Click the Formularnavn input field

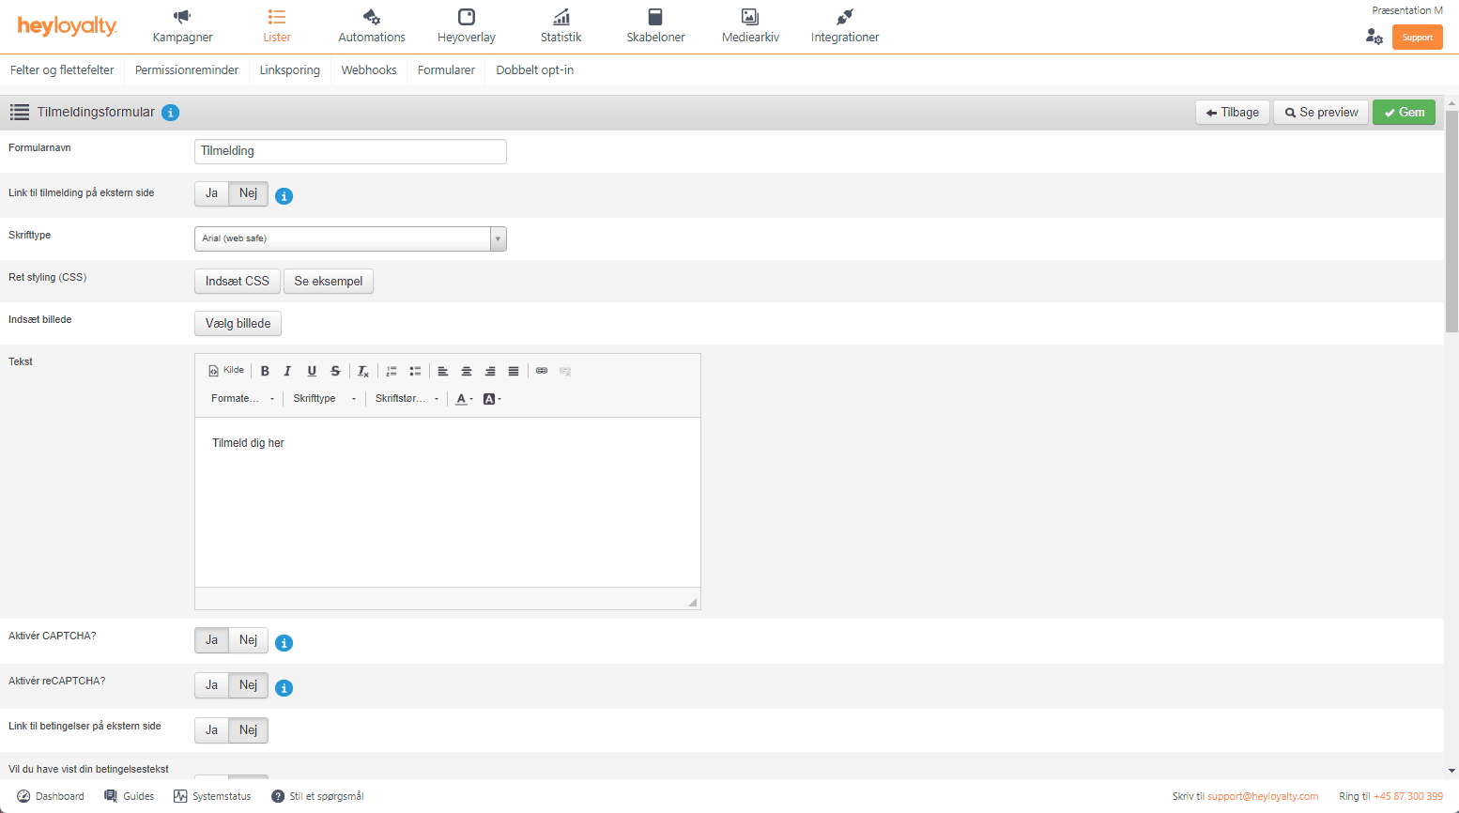(x=350, y=151)
